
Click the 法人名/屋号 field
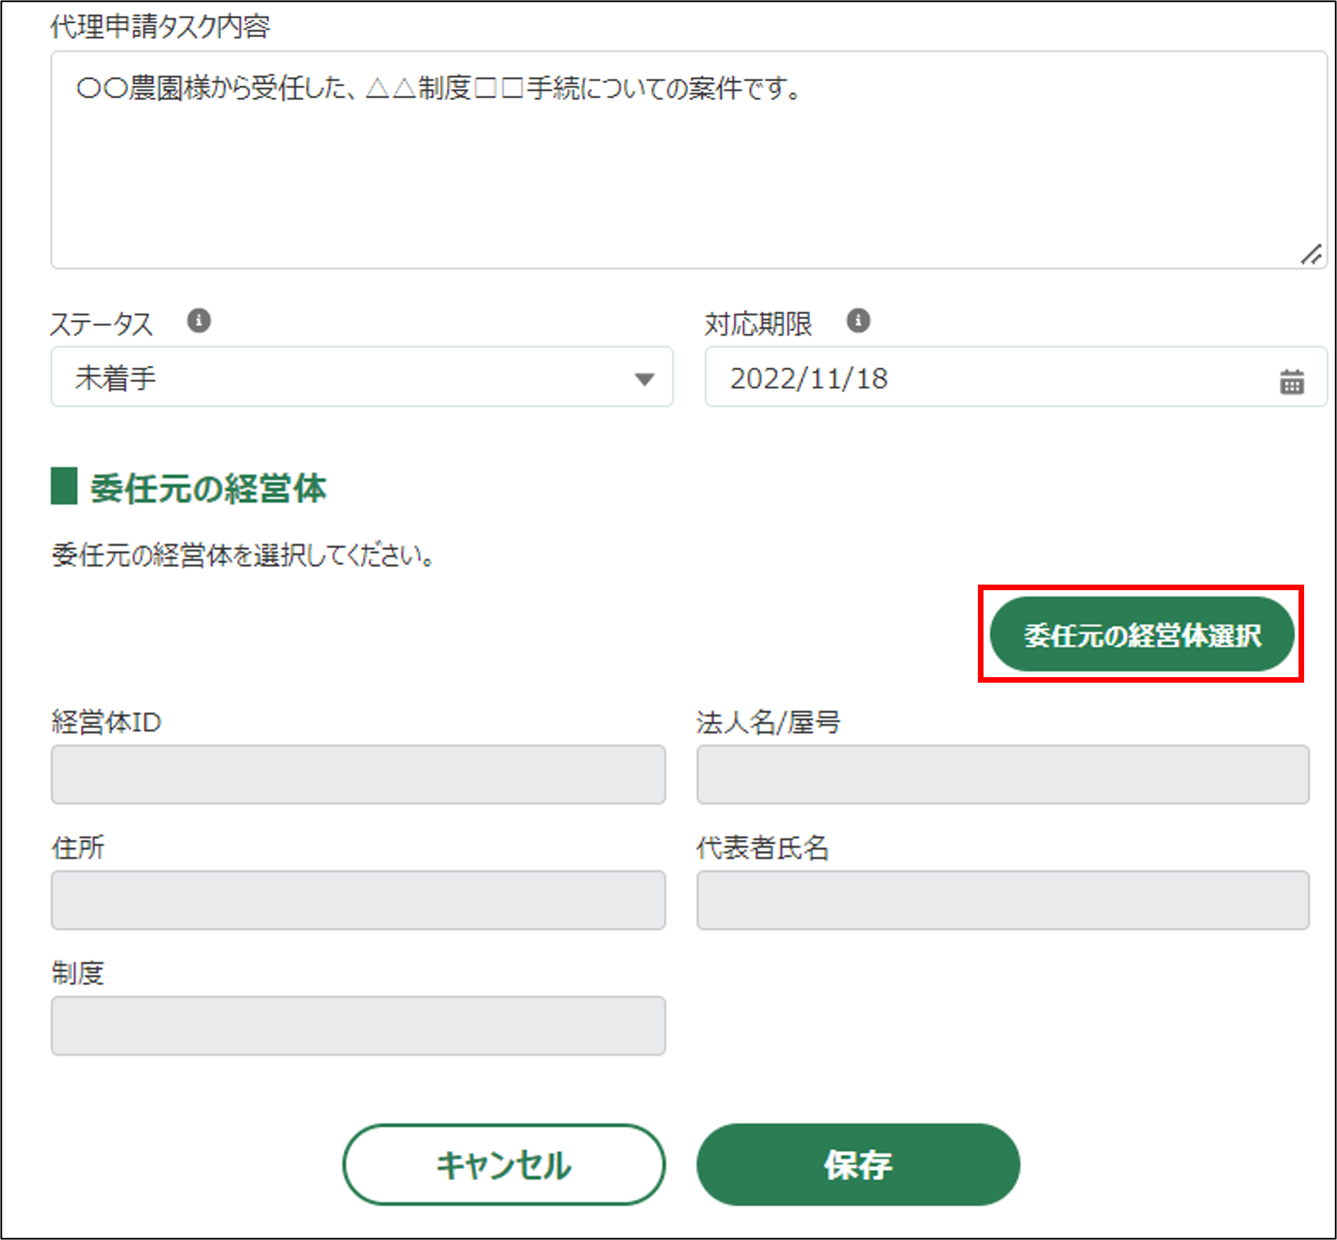(1002, 774)
